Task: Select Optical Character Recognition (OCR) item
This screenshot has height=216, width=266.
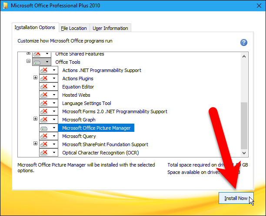Action: (100, 153)
